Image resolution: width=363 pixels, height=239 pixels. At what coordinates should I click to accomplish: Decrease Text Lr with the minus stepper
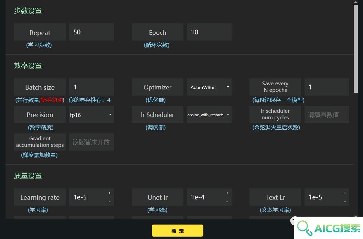point(345,202)
